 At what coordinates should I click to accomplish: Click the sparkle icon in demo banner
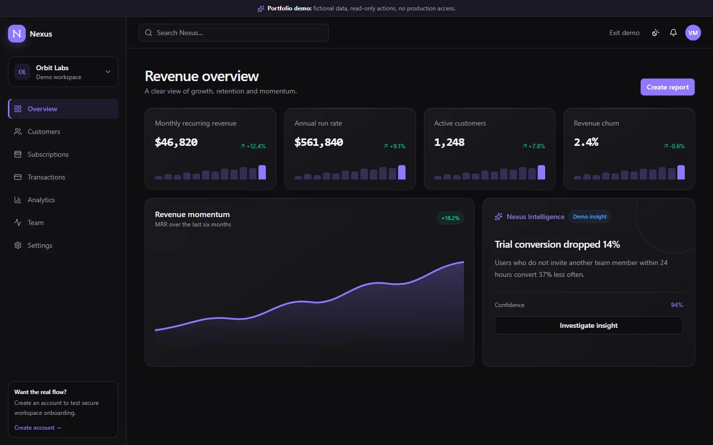[261, 8]
